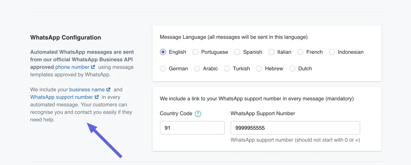
Task: Select Dutch language option
Action: pyautogui.click(x=292, y=68)
